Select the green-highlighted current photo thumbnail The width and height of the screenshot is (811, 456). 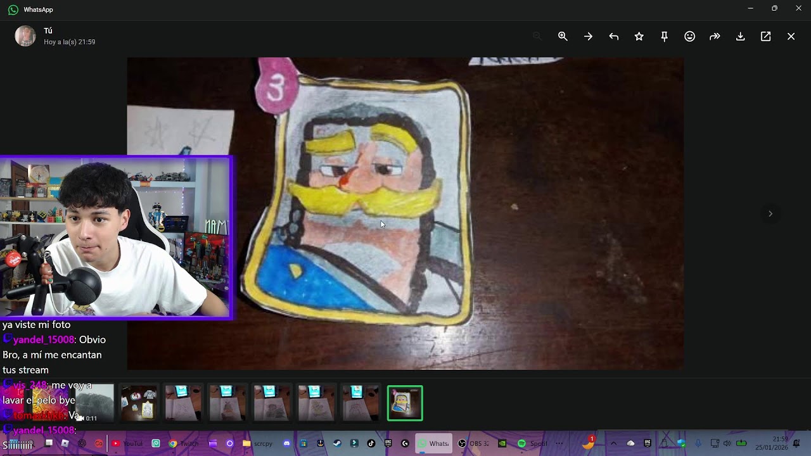(x=405, y=403)
